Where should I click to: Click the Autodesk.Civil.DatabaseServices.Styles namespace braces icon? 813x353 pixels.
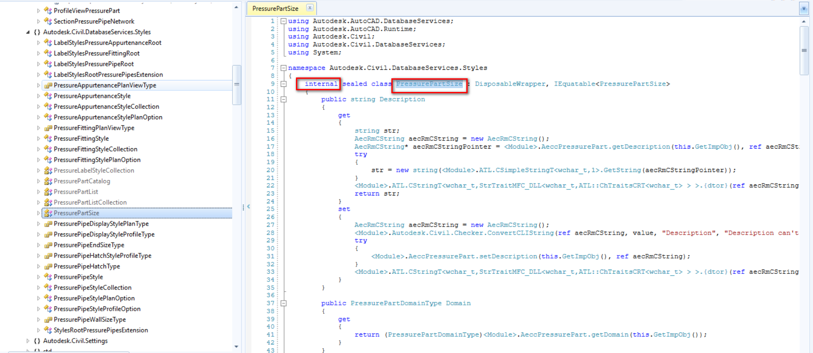coord(37,32)
